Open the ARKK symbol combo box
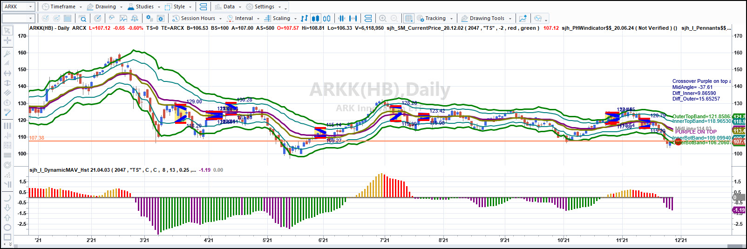747x249 pixels. click(x=19, y=7)
